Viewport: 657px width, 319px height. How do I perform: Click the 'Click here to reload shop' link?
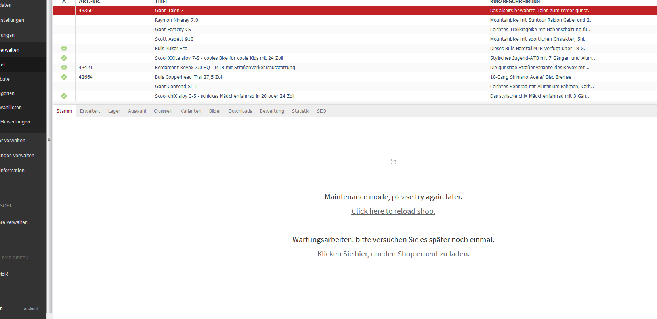tap(393, 211)
